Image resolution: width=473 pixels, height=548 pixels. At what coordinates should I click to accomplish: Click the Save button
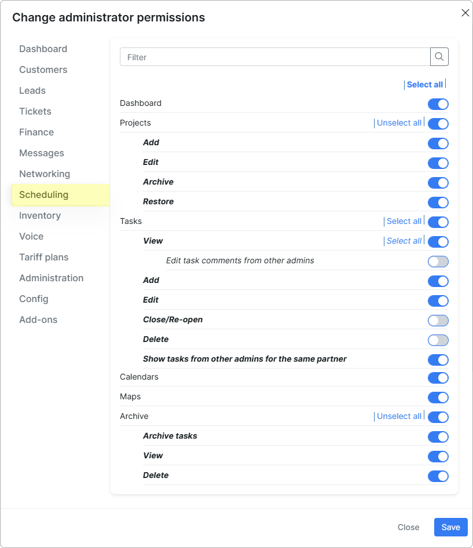[450, 527]
